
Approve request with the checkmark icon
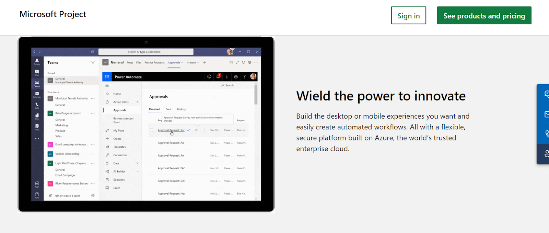pos(189,130)
